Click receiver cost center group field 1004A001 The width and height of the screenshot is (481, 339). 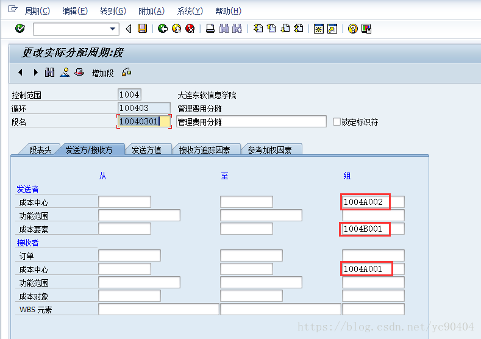point(373,269)
